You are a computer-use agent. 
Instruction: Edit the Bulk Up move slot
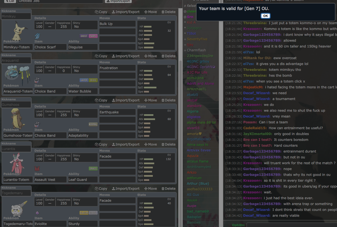point(118,24)
